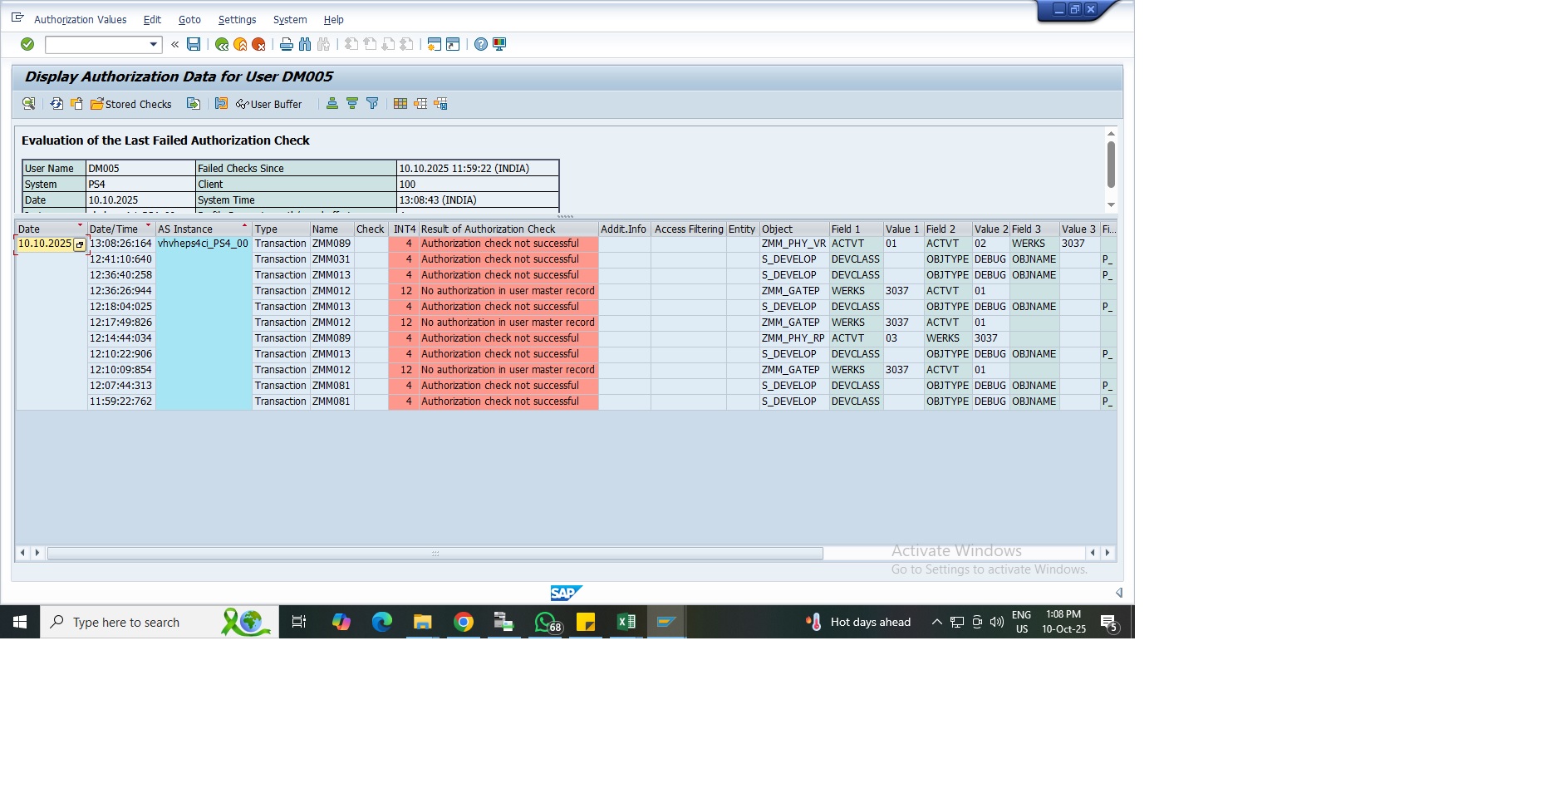
Task: Click the User Buffer button
Action: 269,104
